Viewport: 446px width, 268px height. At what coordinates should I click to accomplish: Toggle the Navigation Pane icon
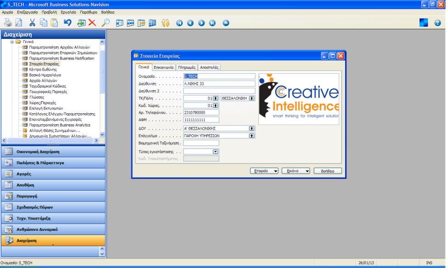pyautogui.click(x=424, y=23)
